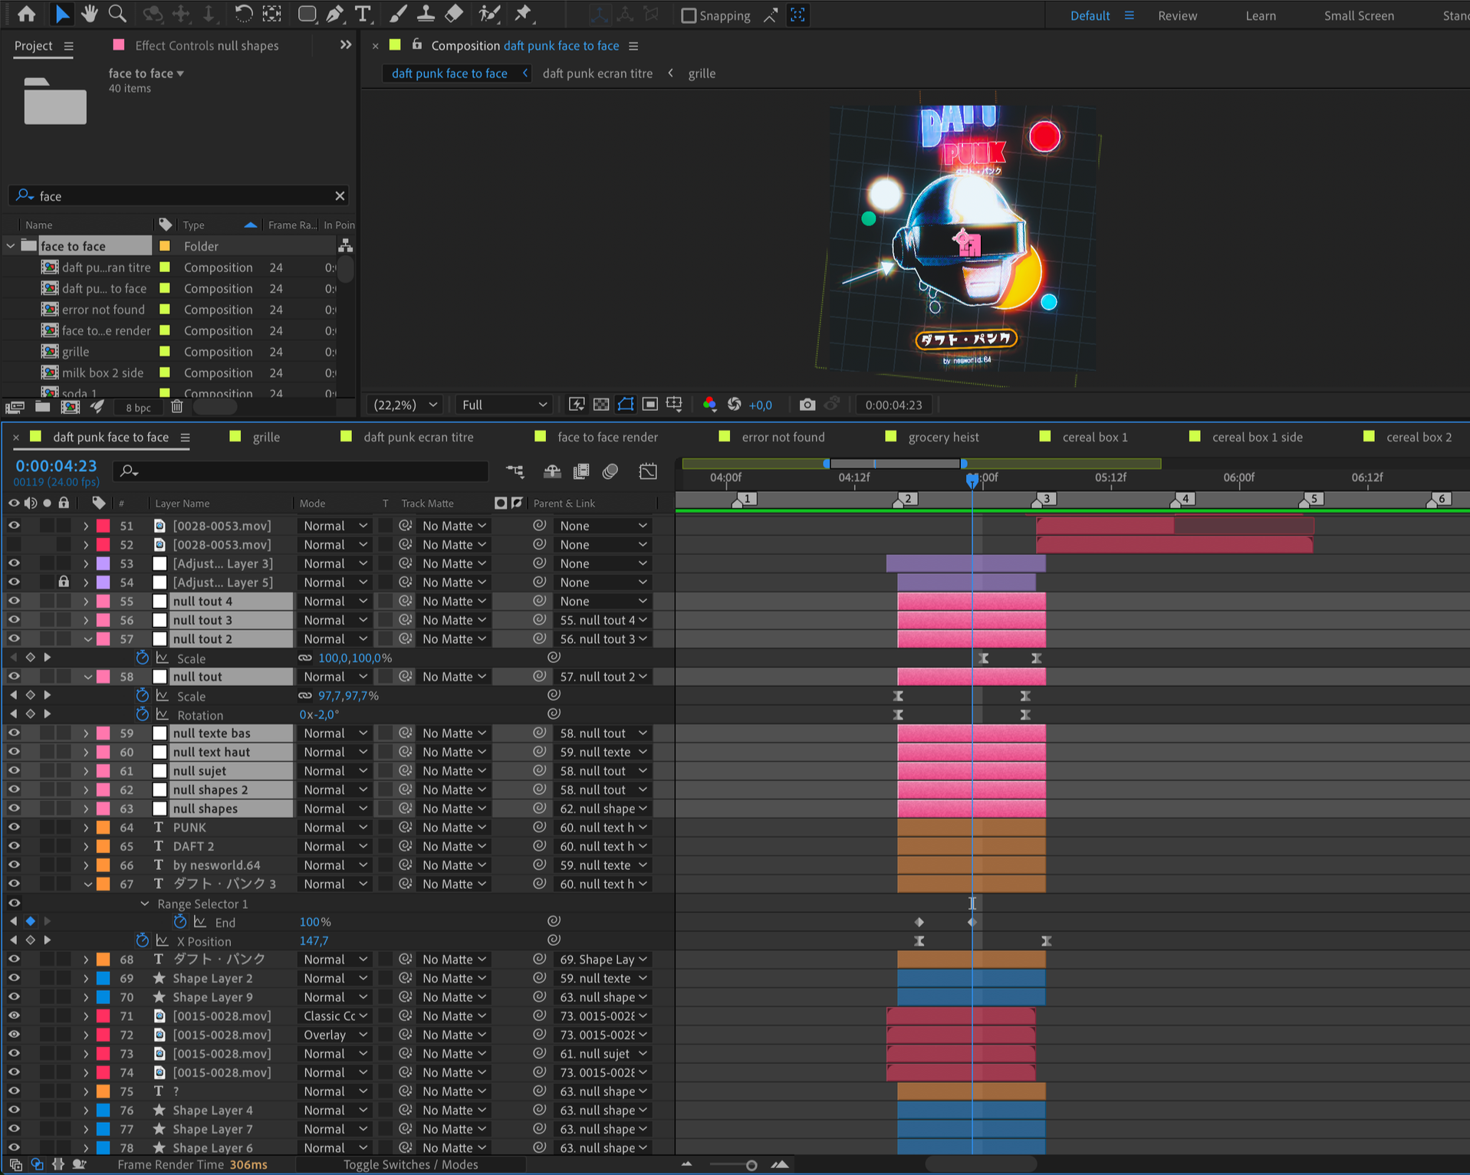Click the 8 bpc color depth button
Image resolution: width=1470 pixels, height=1175 pixels.
point(138,408)
